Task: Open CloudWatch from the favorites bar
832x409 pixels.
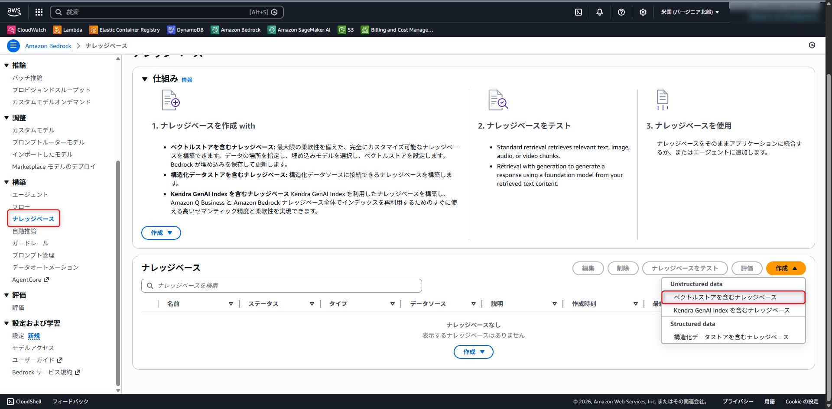Action: [x=26, y=29]
